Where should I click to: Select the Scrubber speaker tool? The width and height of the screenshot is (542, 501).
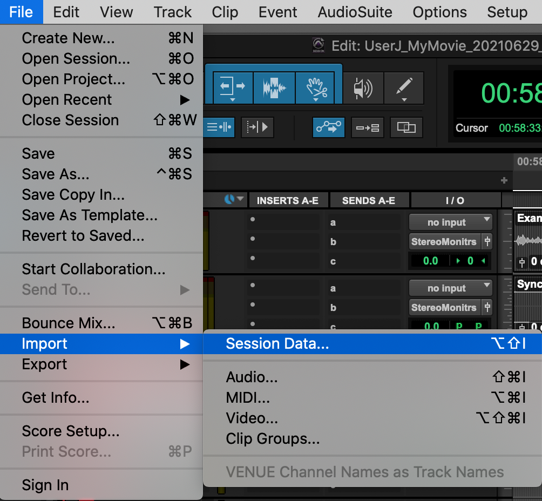tap(363, 88)
